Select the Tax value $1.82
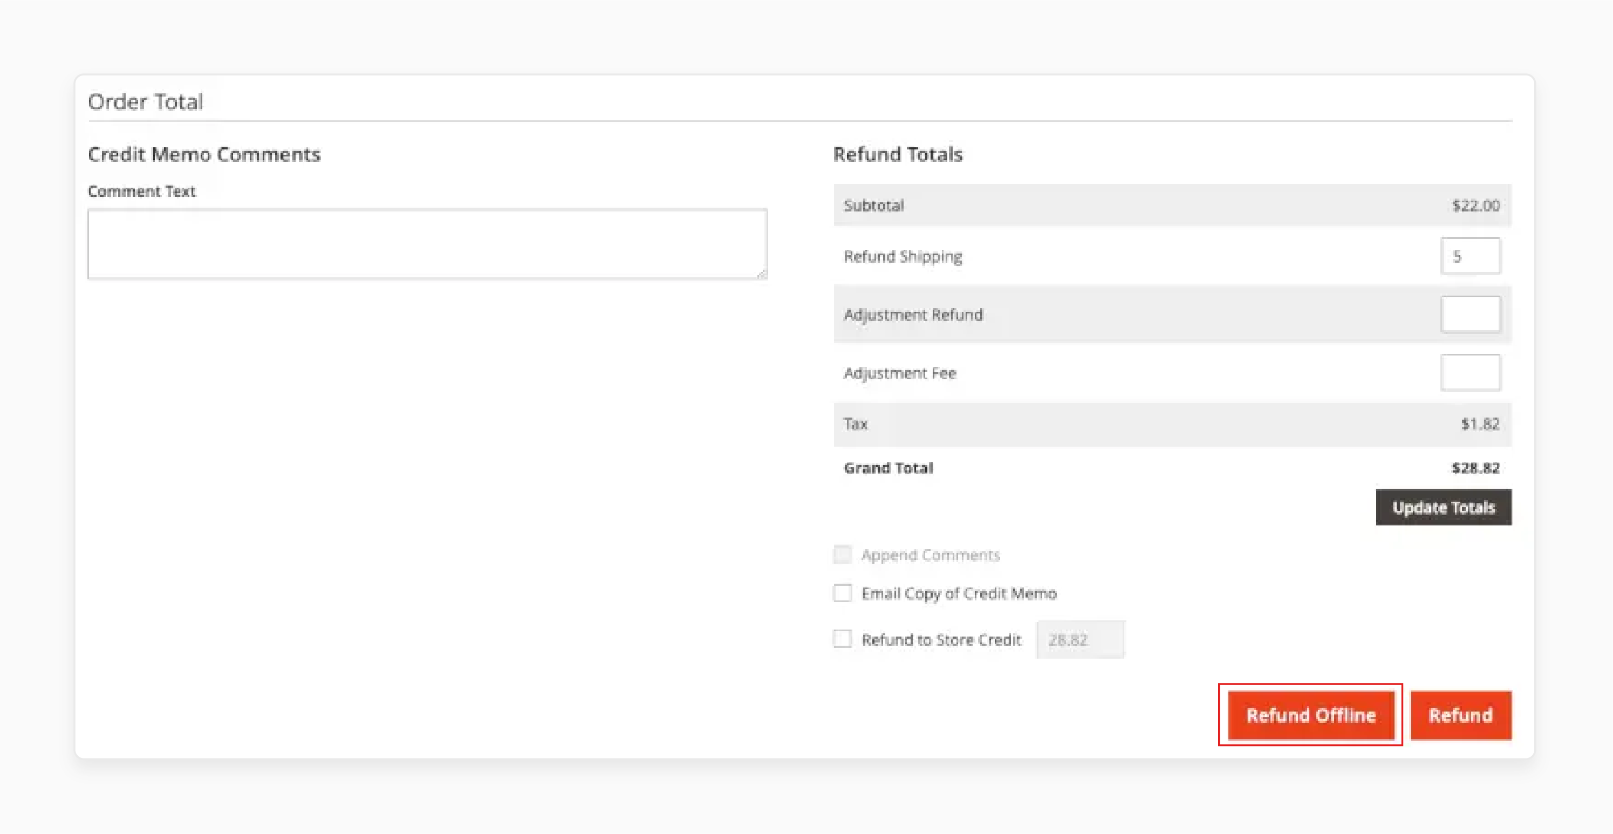 click(x=1480, y=424)
